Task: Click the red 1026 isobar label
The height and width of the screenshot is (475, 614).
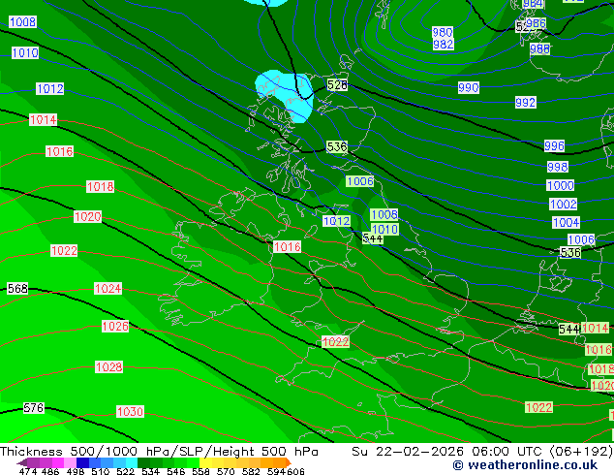Action: pos(115,326)
